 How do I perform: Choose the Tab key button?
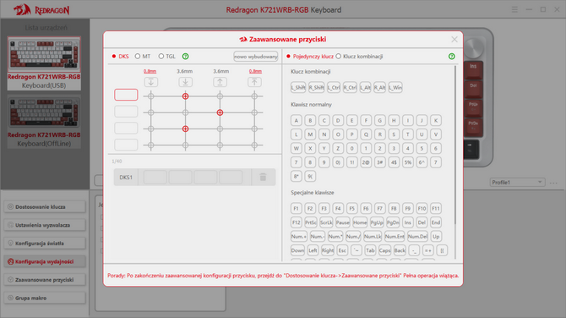370,250
